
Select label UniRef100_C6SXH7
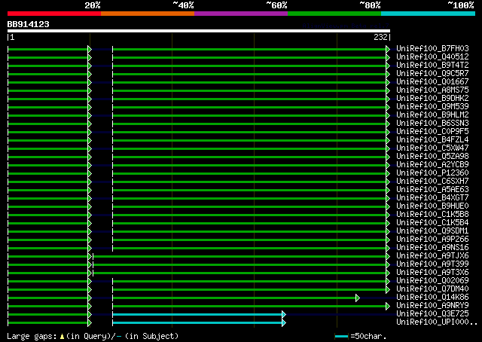[432, 181]
